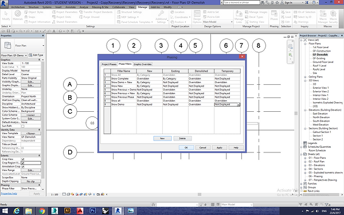Open the Temporary dropdown for Show Demo row
The image size is (344, 215).
click(238, 105)
